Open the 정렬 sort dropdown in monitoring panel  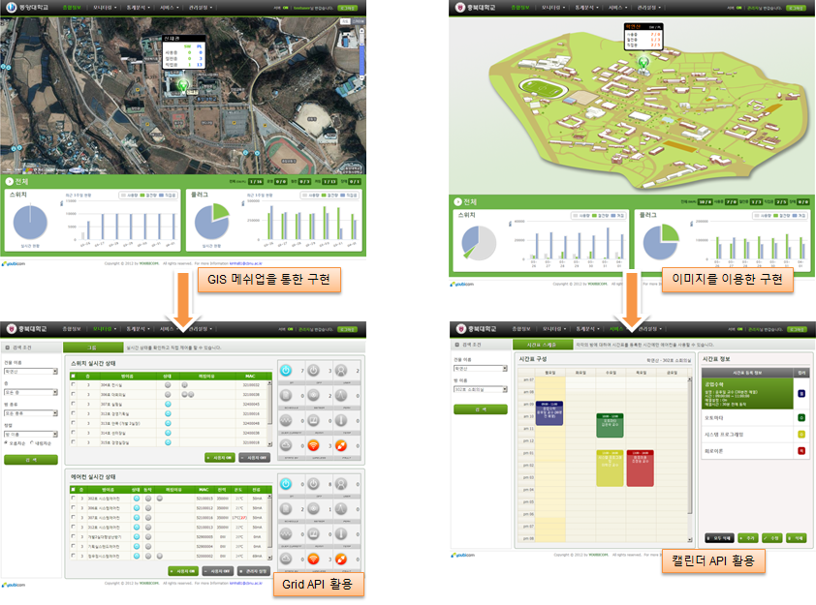(x=29, y=435)
